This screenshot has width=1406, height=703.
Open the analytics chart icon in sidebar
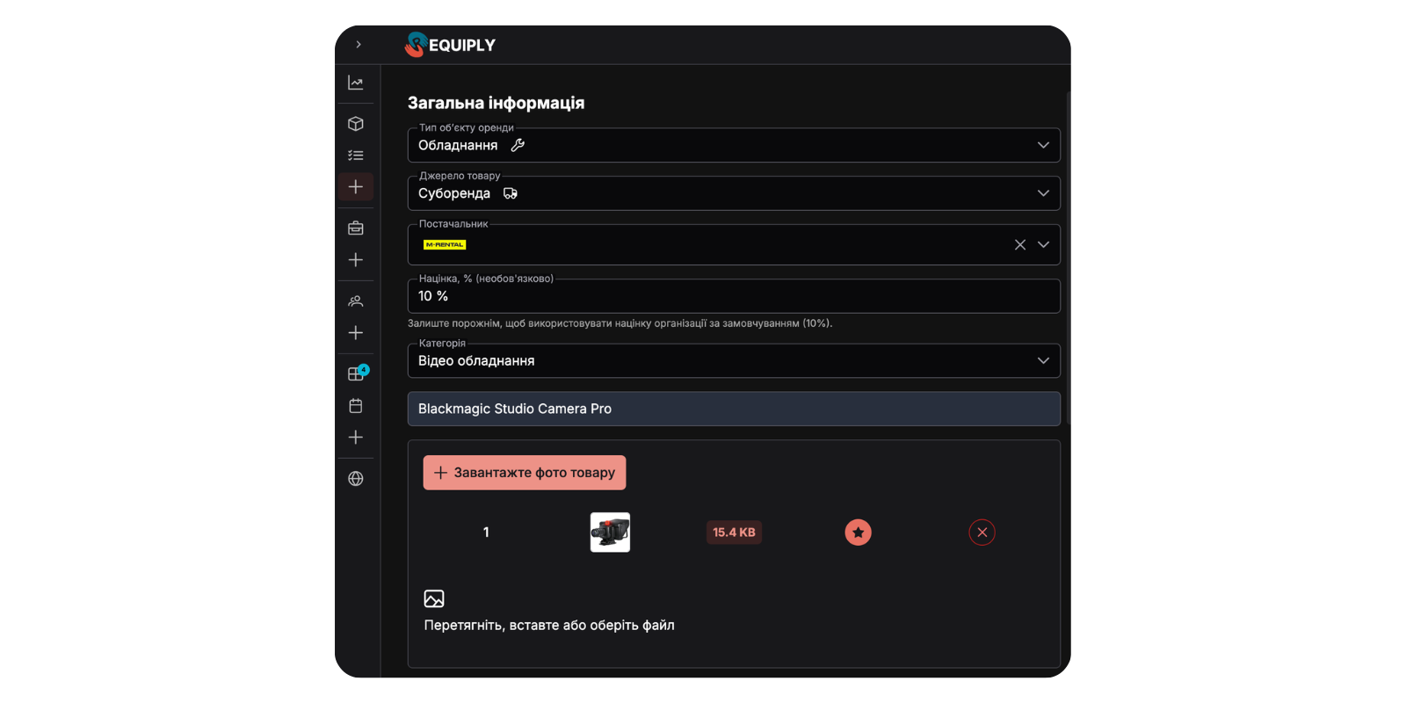point(356,83)
